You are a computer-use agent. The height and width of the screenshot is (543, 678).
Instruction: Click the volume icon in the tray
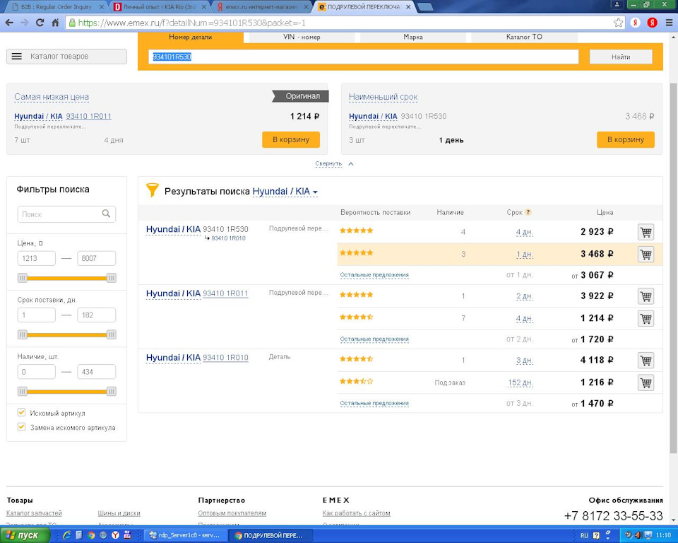pos(638,535)
